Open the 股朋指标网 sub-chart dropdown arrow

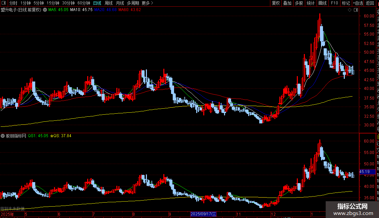click(3, 136)
